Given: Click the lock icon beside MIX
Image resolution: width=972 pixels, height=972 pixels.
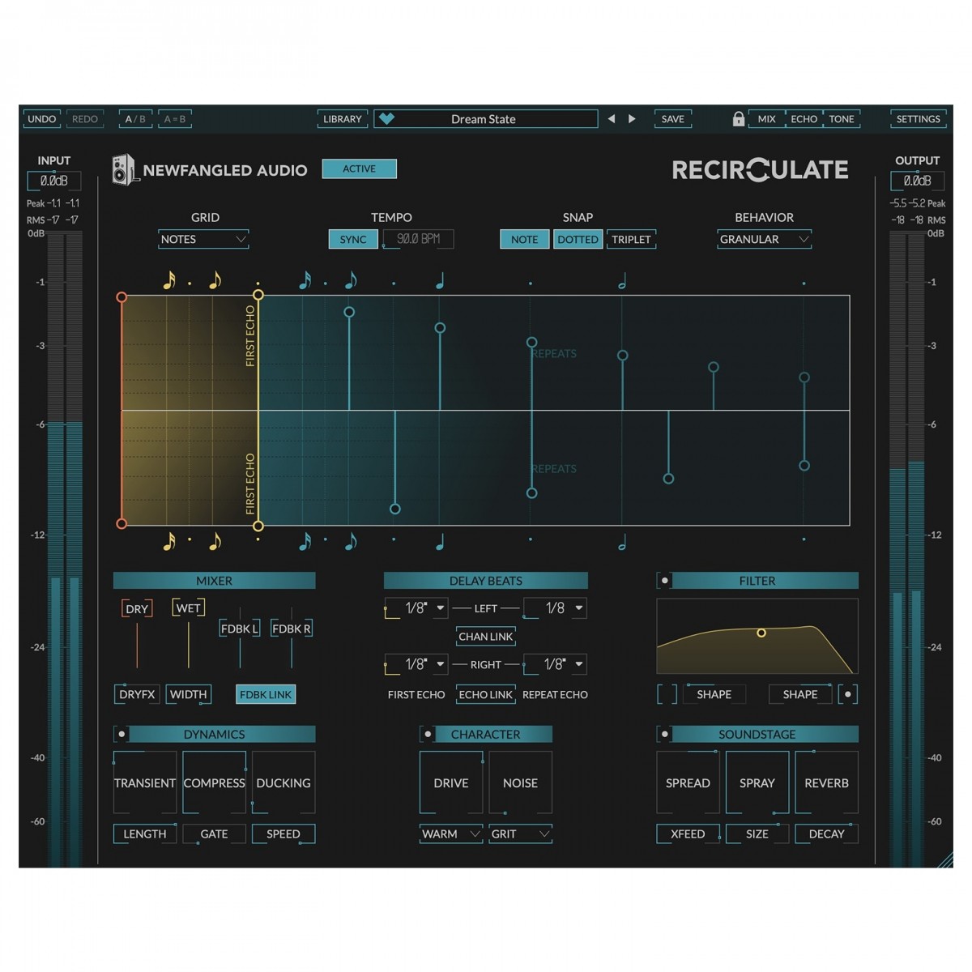Looking at the screenshot, I should (738, 119).
